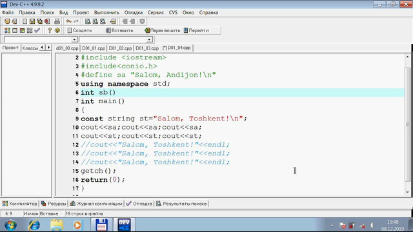Select the [*] D01_04.cpp editor tab

[177, 48]
